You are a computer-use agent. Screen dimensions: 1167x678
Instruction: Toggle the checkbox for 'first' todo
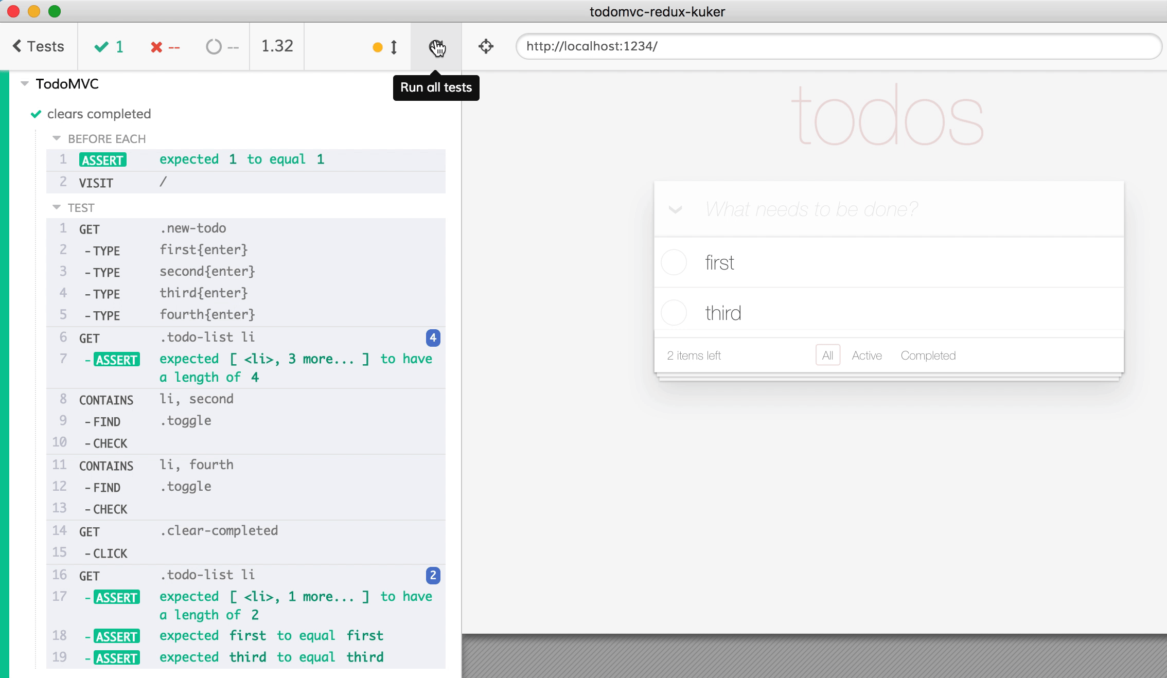[674, 262]
